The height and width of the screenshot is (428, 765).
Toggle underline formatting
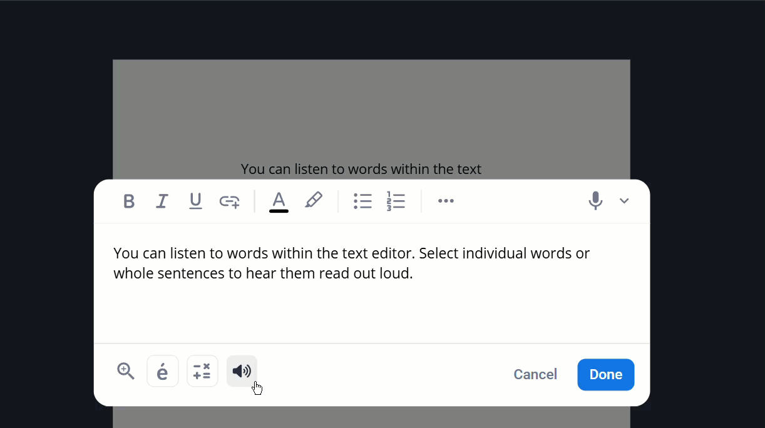point(195,201)
